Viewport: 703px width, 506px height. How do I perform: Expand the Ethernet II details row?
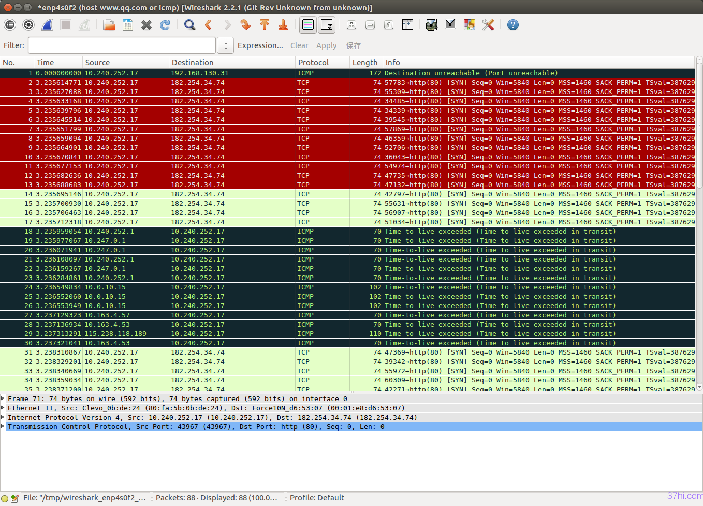(x=3, y=408)
